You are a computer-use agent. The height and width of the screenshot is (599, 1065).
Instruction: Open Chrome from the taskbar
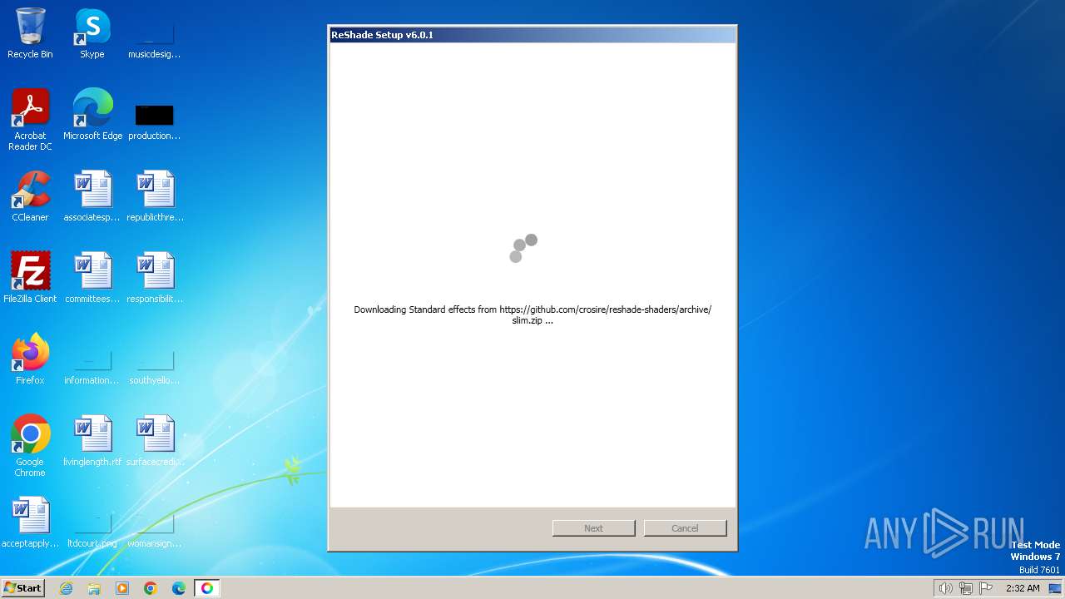tap(151, 588)
